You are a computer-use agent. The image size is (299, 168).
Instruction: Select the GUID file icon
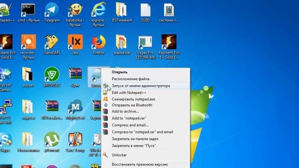pyautogui.click(x=145, y=10)
